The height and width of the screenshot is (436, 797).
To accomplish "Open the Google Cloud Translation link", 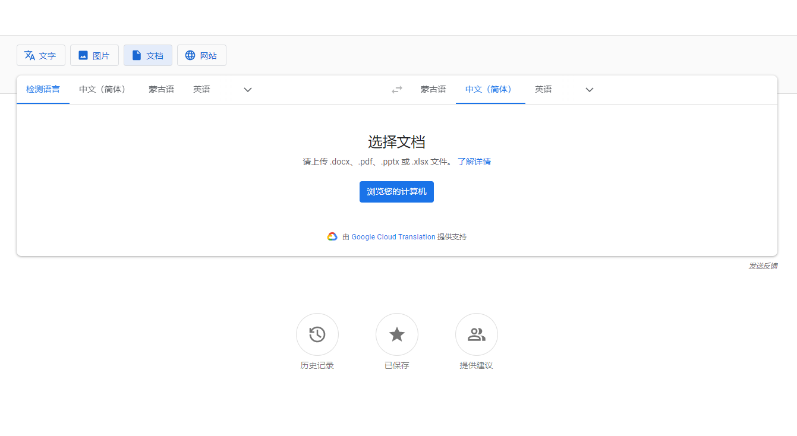I will 393,237.
